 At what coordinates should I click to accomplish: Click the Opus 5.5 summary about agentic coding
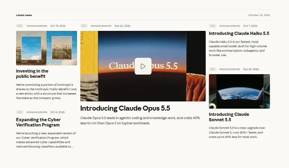[140, 120]
